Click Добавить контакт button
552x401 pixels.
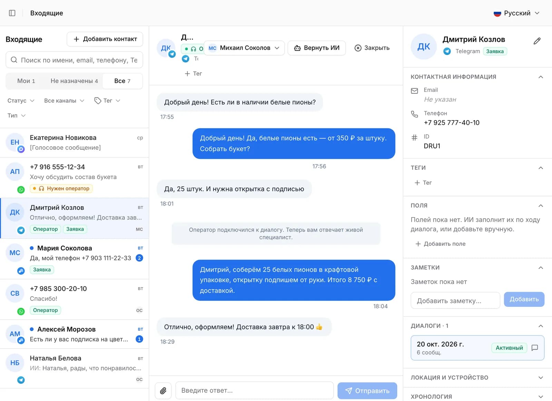pos(105,39)
